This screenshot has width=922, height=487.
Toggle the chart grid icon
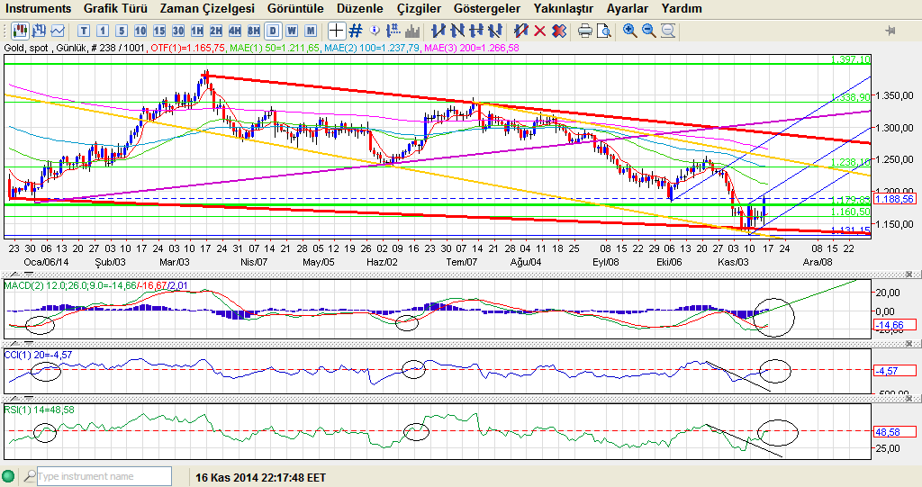coord(356,31)
